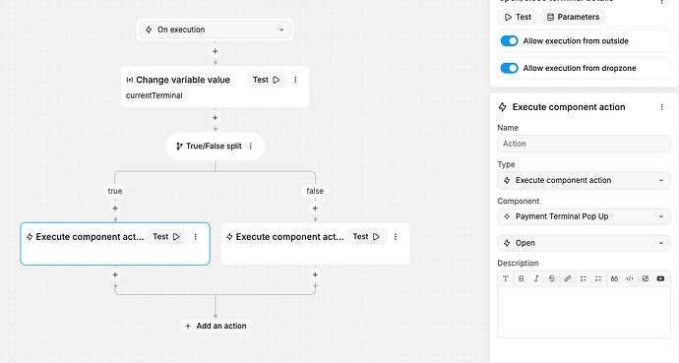Add a step under the false branch
This screenshot has height=363, width=679.
click(x=315, y=209)
